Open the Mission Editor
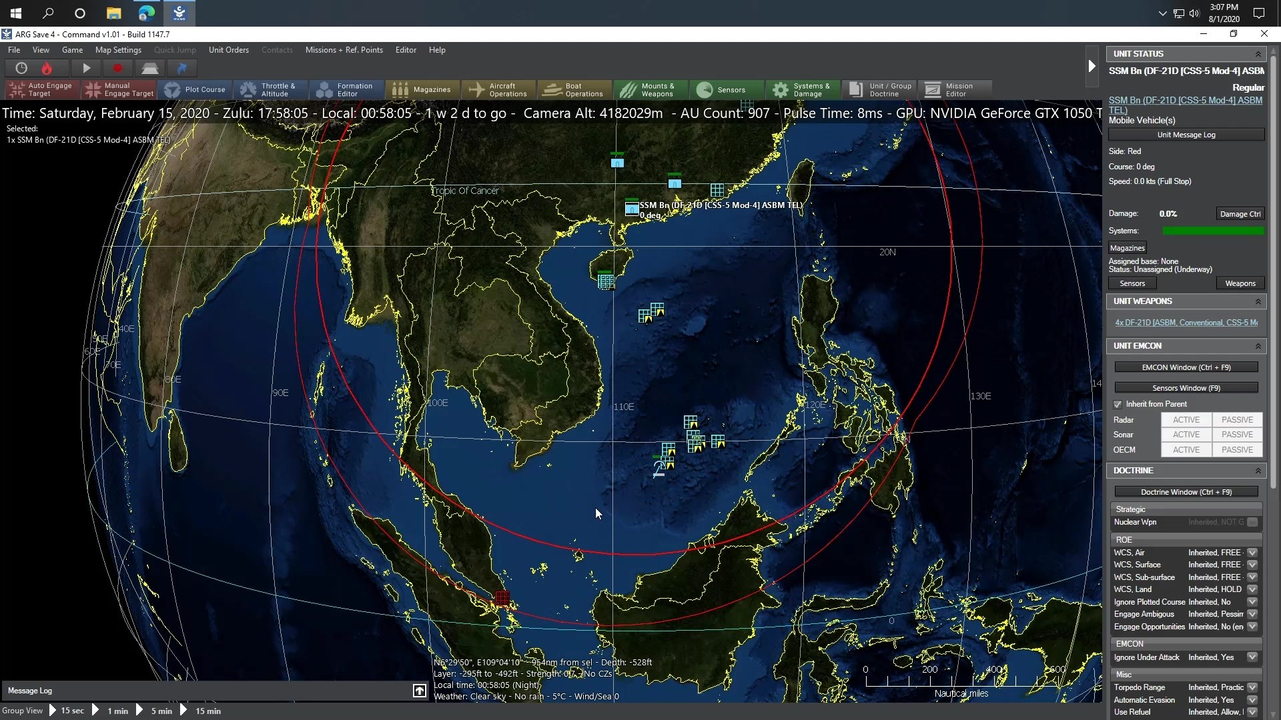Screen dimensions: 1281x720 [x=955, y=89]
